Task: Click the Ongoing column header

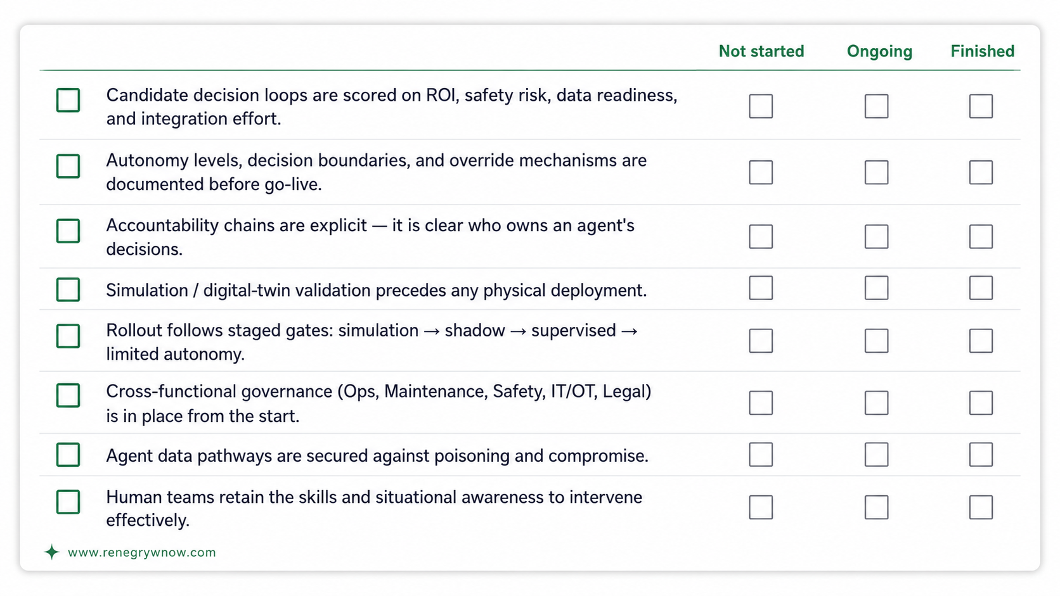Action: tap(880, 51)
